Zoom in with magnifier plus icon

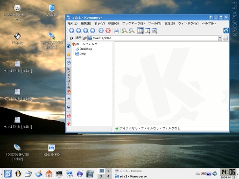point(125,31)
